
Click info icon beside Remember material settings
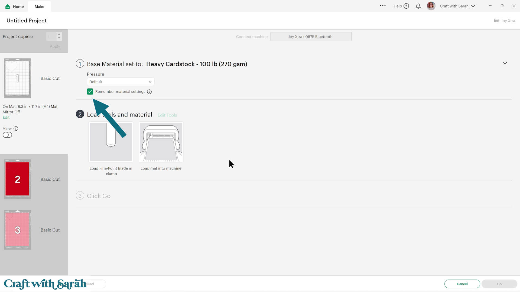(x=149, y=92)
